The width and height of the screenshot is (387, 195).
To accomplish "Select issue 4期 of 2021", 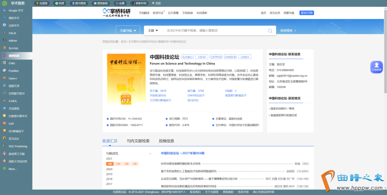I will tap(109, 164).
